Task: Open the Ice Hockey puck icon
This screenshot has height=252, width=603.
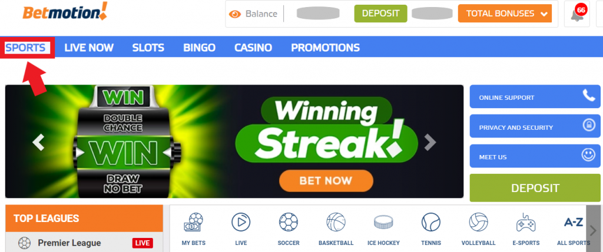Action: coord(383,222)
